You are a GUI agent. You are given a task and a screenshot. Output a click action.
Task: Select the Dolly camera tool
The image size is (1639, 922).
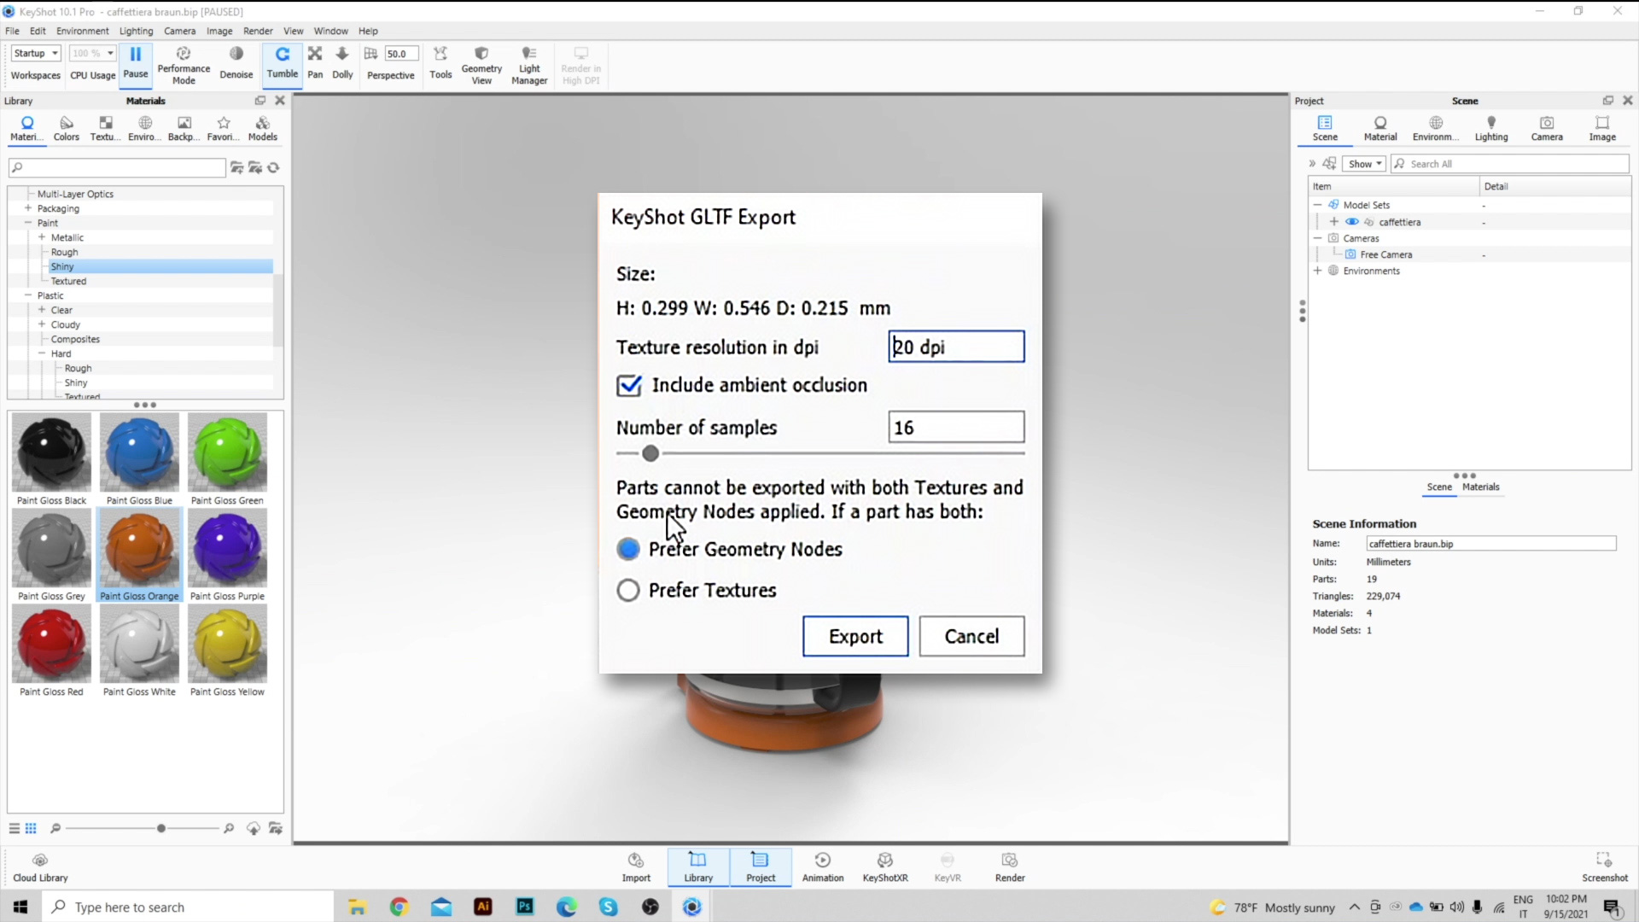point(342,63)
